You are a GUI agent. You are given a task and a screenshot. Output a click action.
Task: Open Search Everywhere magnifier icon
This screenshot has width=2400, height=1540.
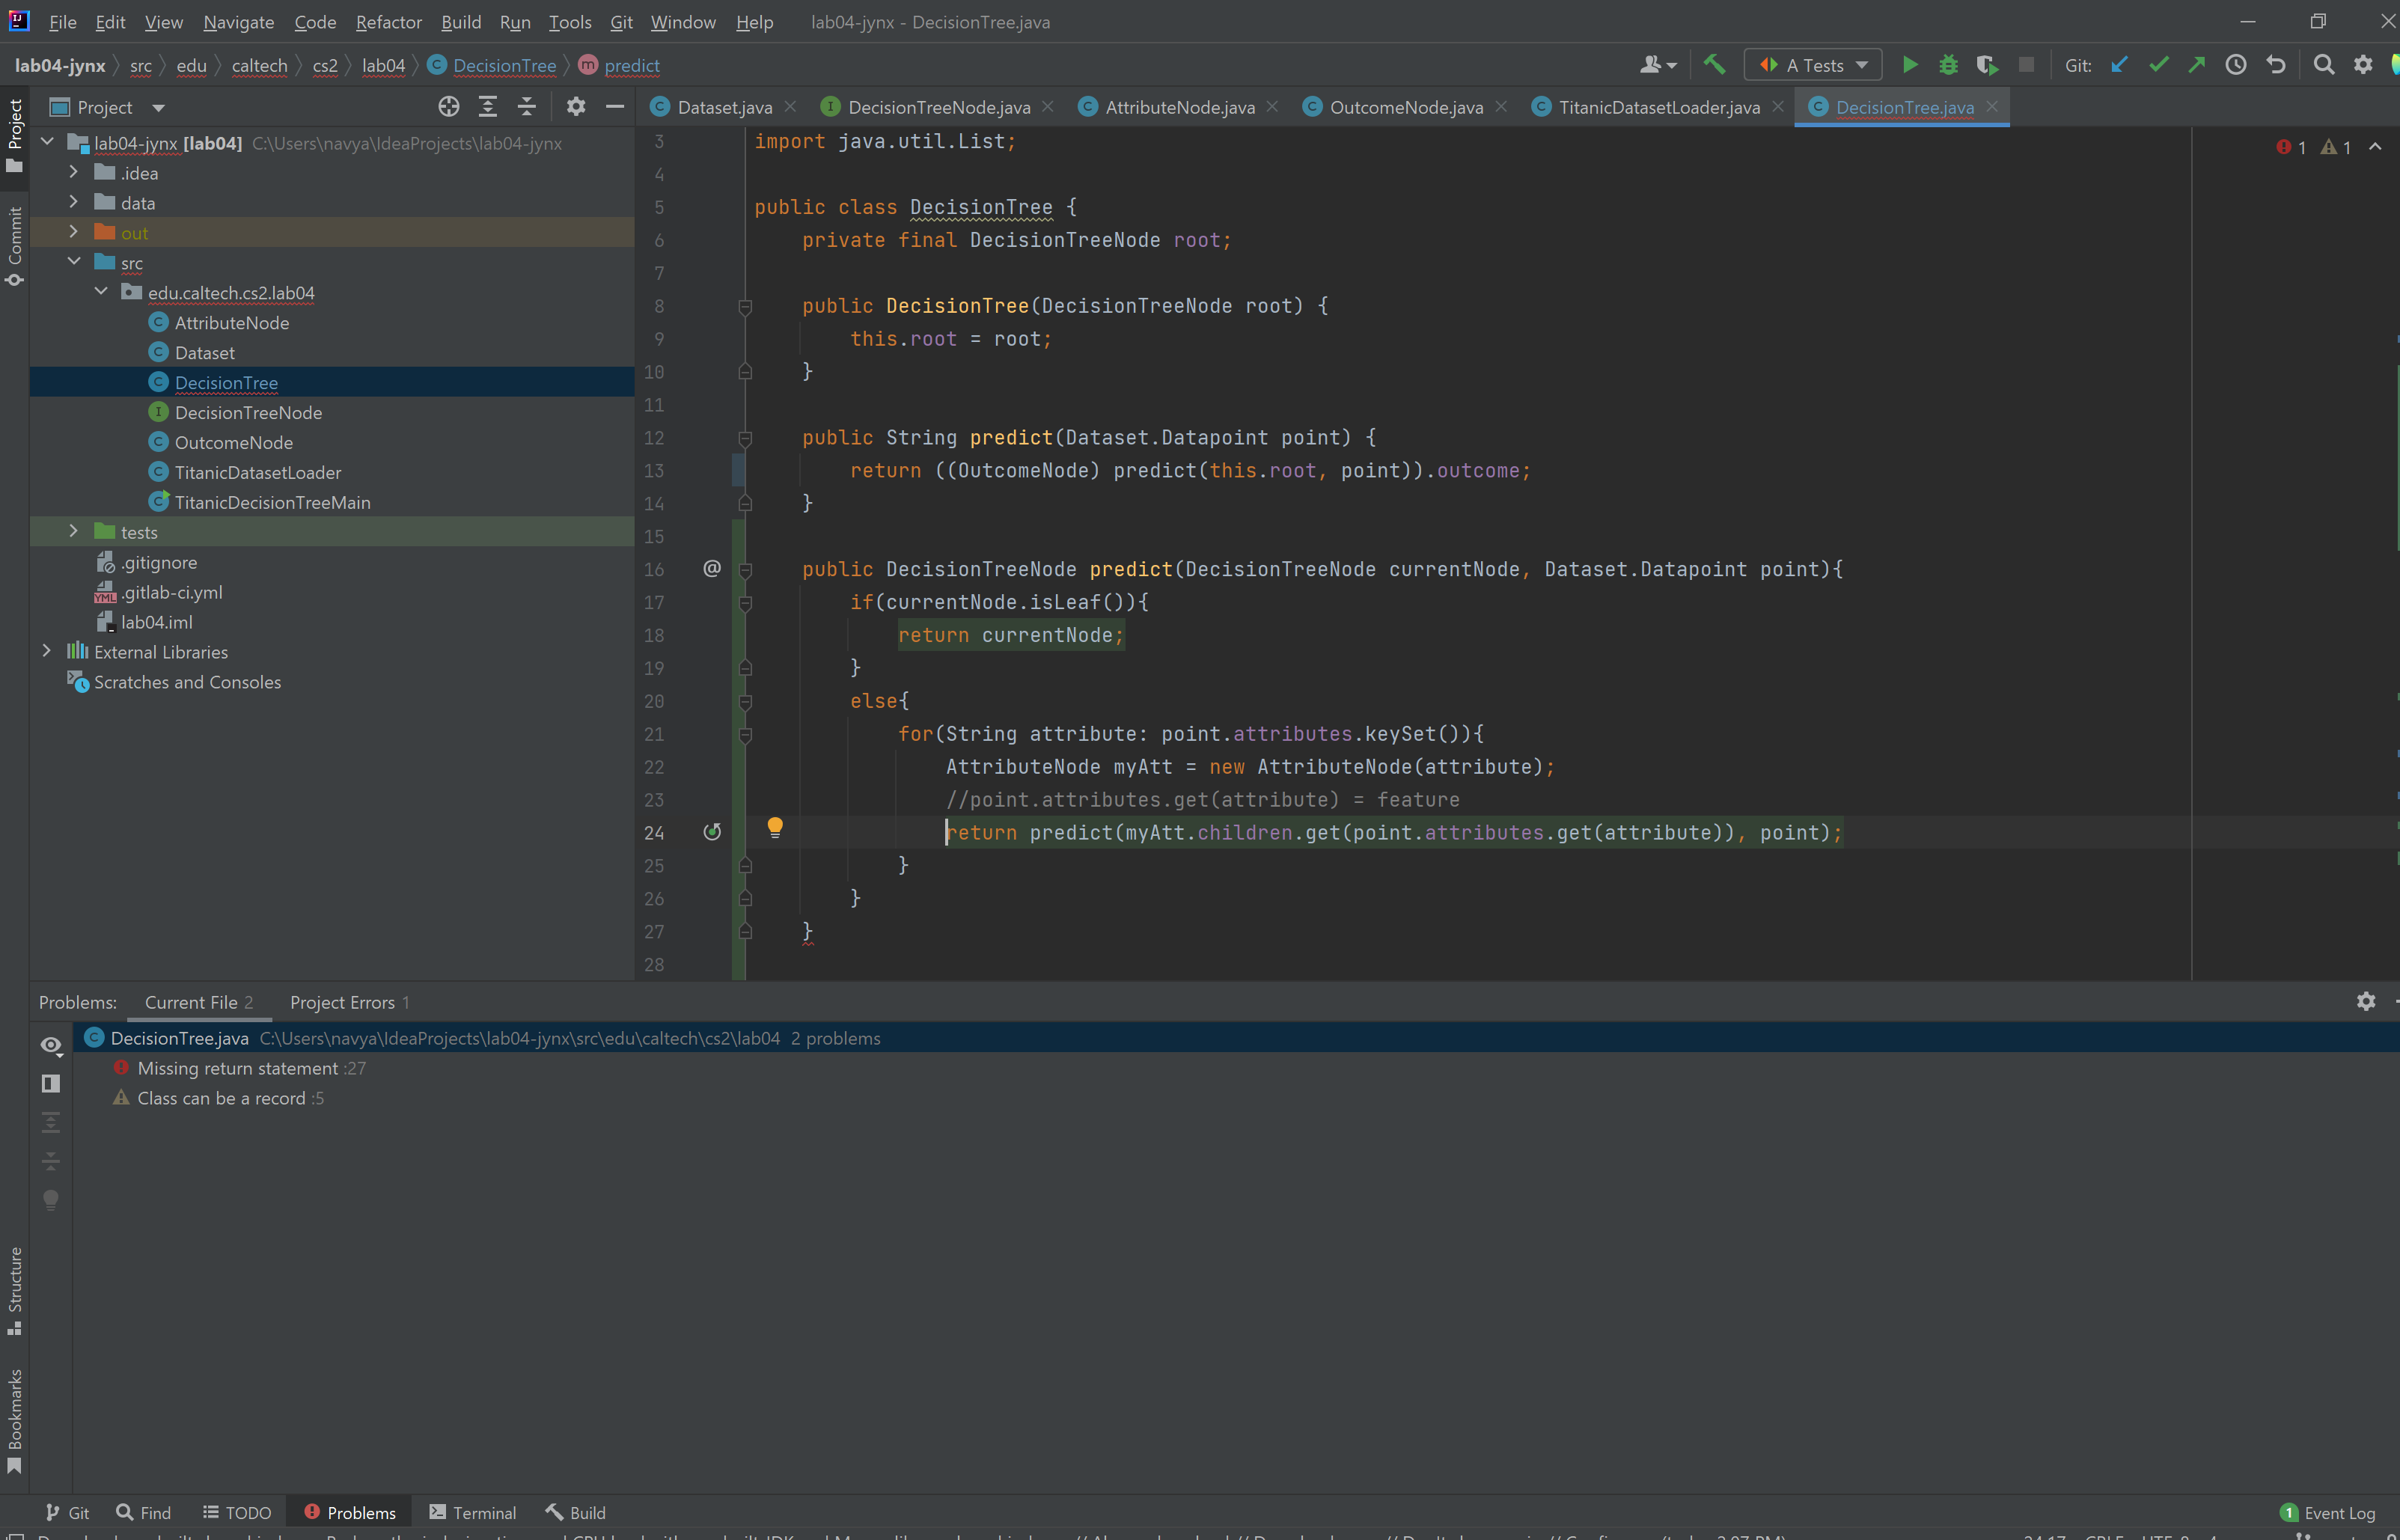coord(2324,65)
